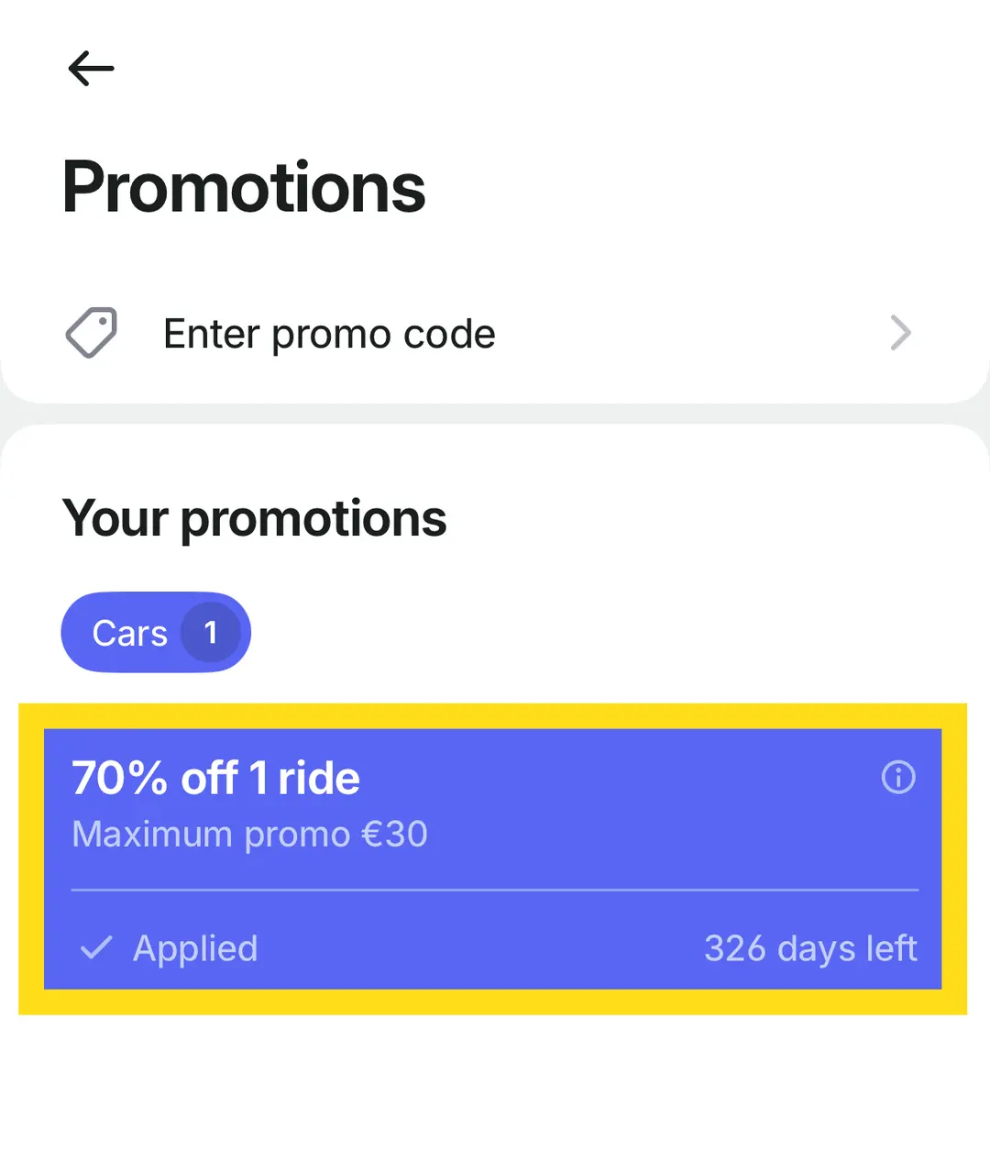The image size is (990, 1151).
Task: Click the Cars label in the chip
Action: point(130,633)
